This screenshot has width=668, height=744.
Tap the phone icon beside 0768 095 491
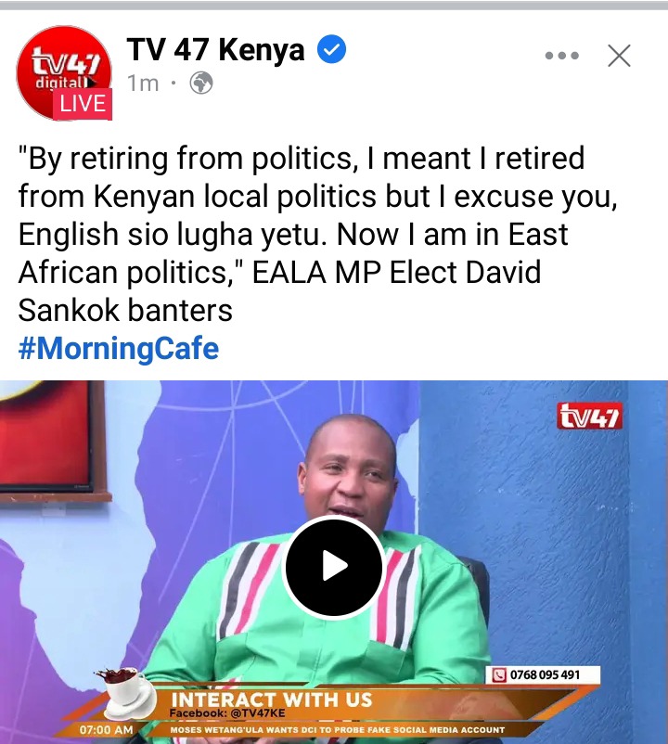pyautogui.click(x=498, y=674)
